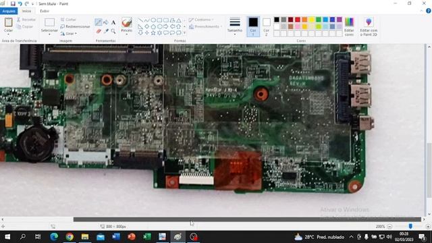Choose the Five-point star shape

coord(153,33)
